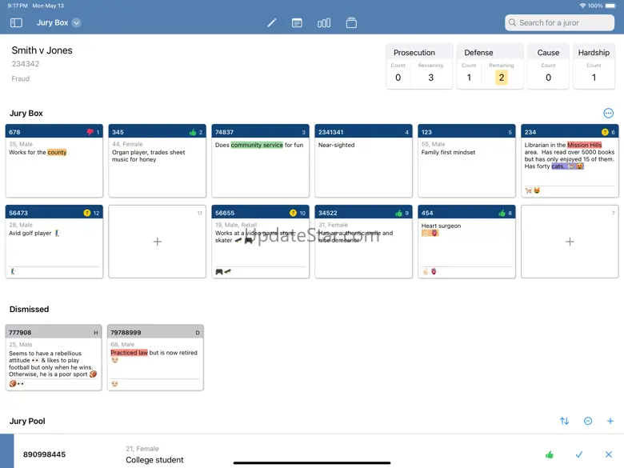Select highlighted word "county" on juror 678

[57, 153]
